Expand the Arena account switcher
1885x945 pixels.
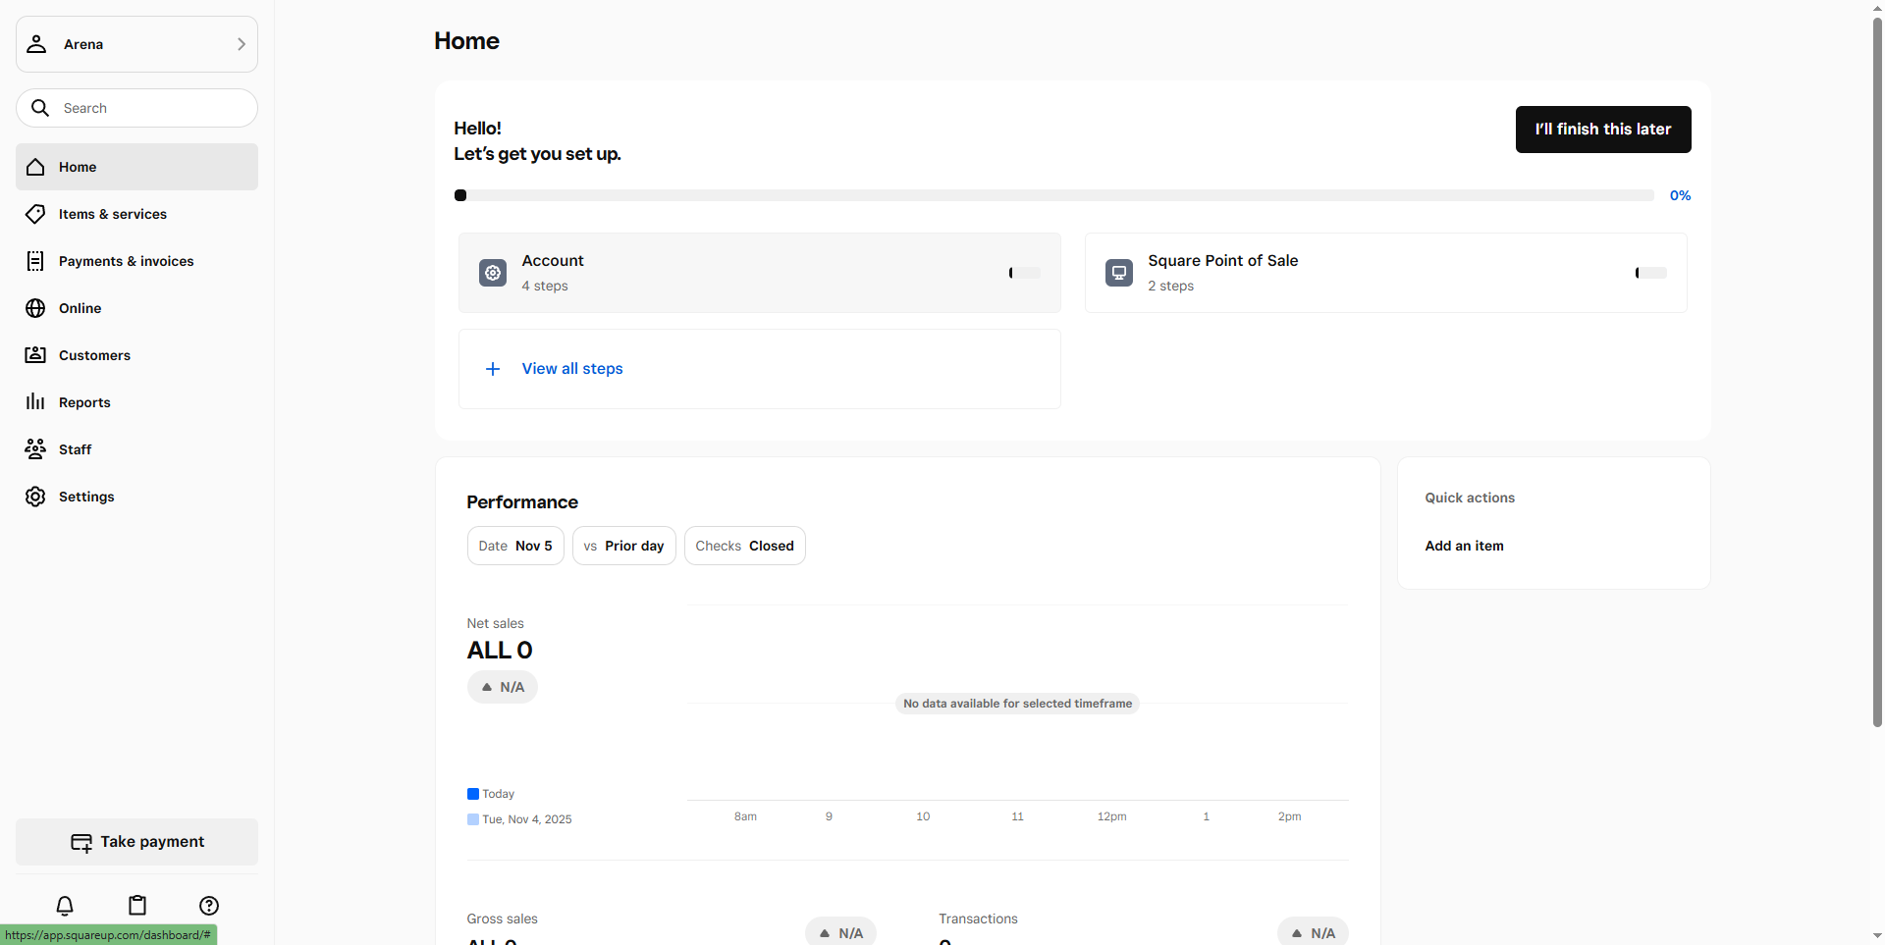[136, 44]
